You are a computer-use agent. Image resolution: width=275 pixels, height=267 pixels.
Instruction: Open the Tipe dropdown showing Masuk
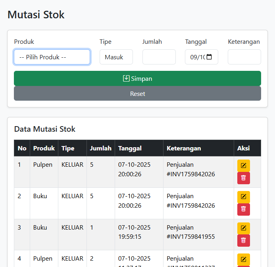(116, 57)
